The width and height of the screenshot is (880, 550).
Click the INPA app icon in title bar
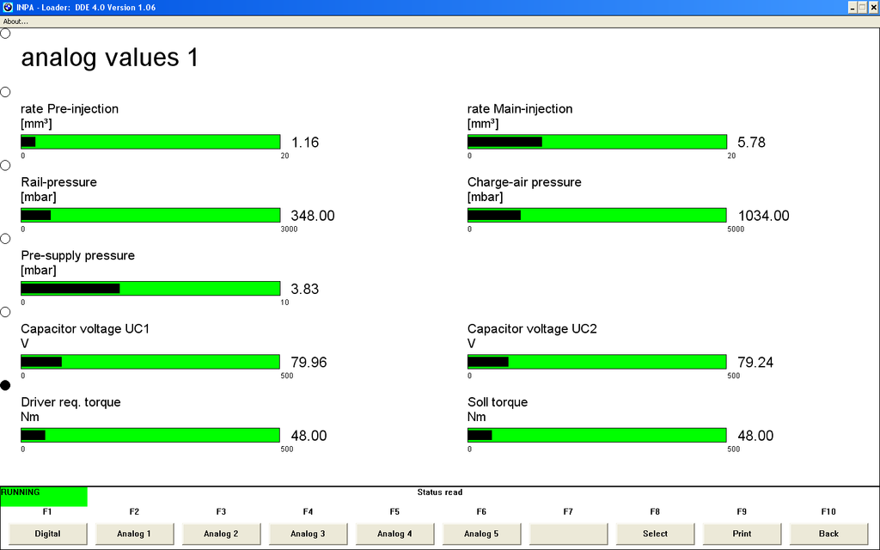[7, 7]
